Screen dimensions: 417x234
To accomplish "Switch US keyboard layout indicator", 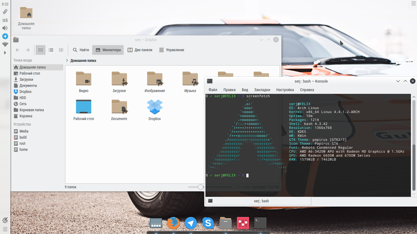I will coord(5,20).
